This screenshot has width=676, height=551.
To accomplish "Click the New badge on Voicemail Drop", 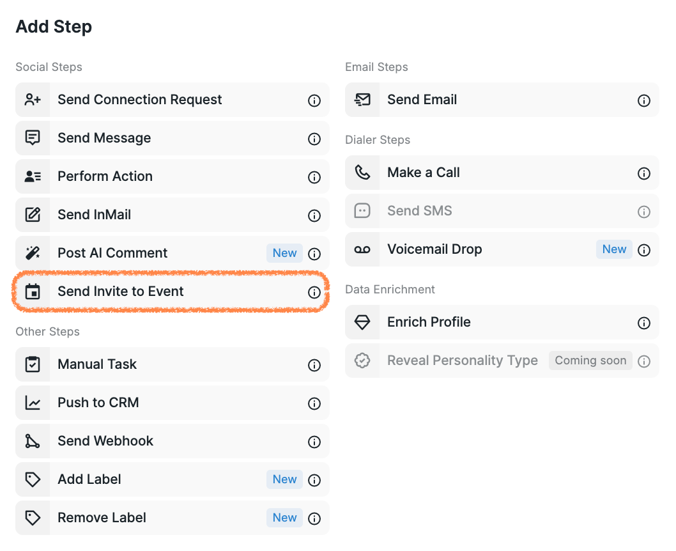I will [614, 249].
